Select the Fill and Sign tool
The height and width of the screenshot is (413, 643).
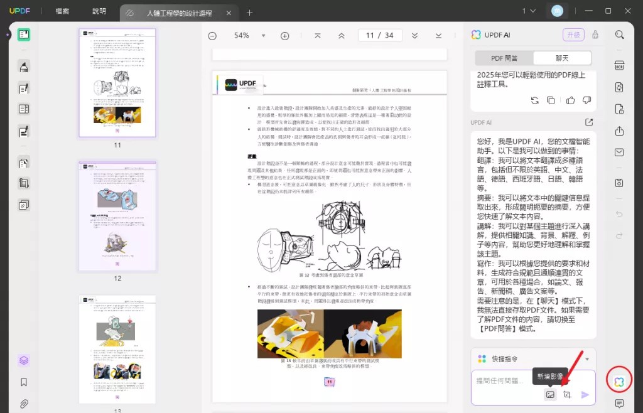click(x=24, y=131)
